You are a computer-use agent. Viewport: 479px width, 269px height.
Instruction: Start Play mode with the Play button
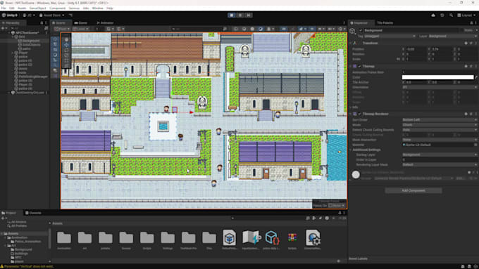[x=231, y=15]
